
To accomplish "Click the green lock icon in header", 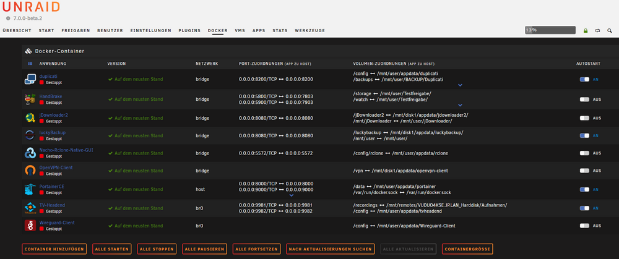I will click(x=586, y=30).
